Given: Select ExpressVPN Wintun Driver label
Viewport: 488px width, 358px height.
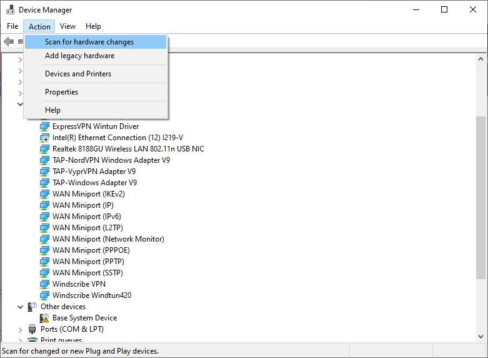Looking at the screenshot, I should pos(96,126).
